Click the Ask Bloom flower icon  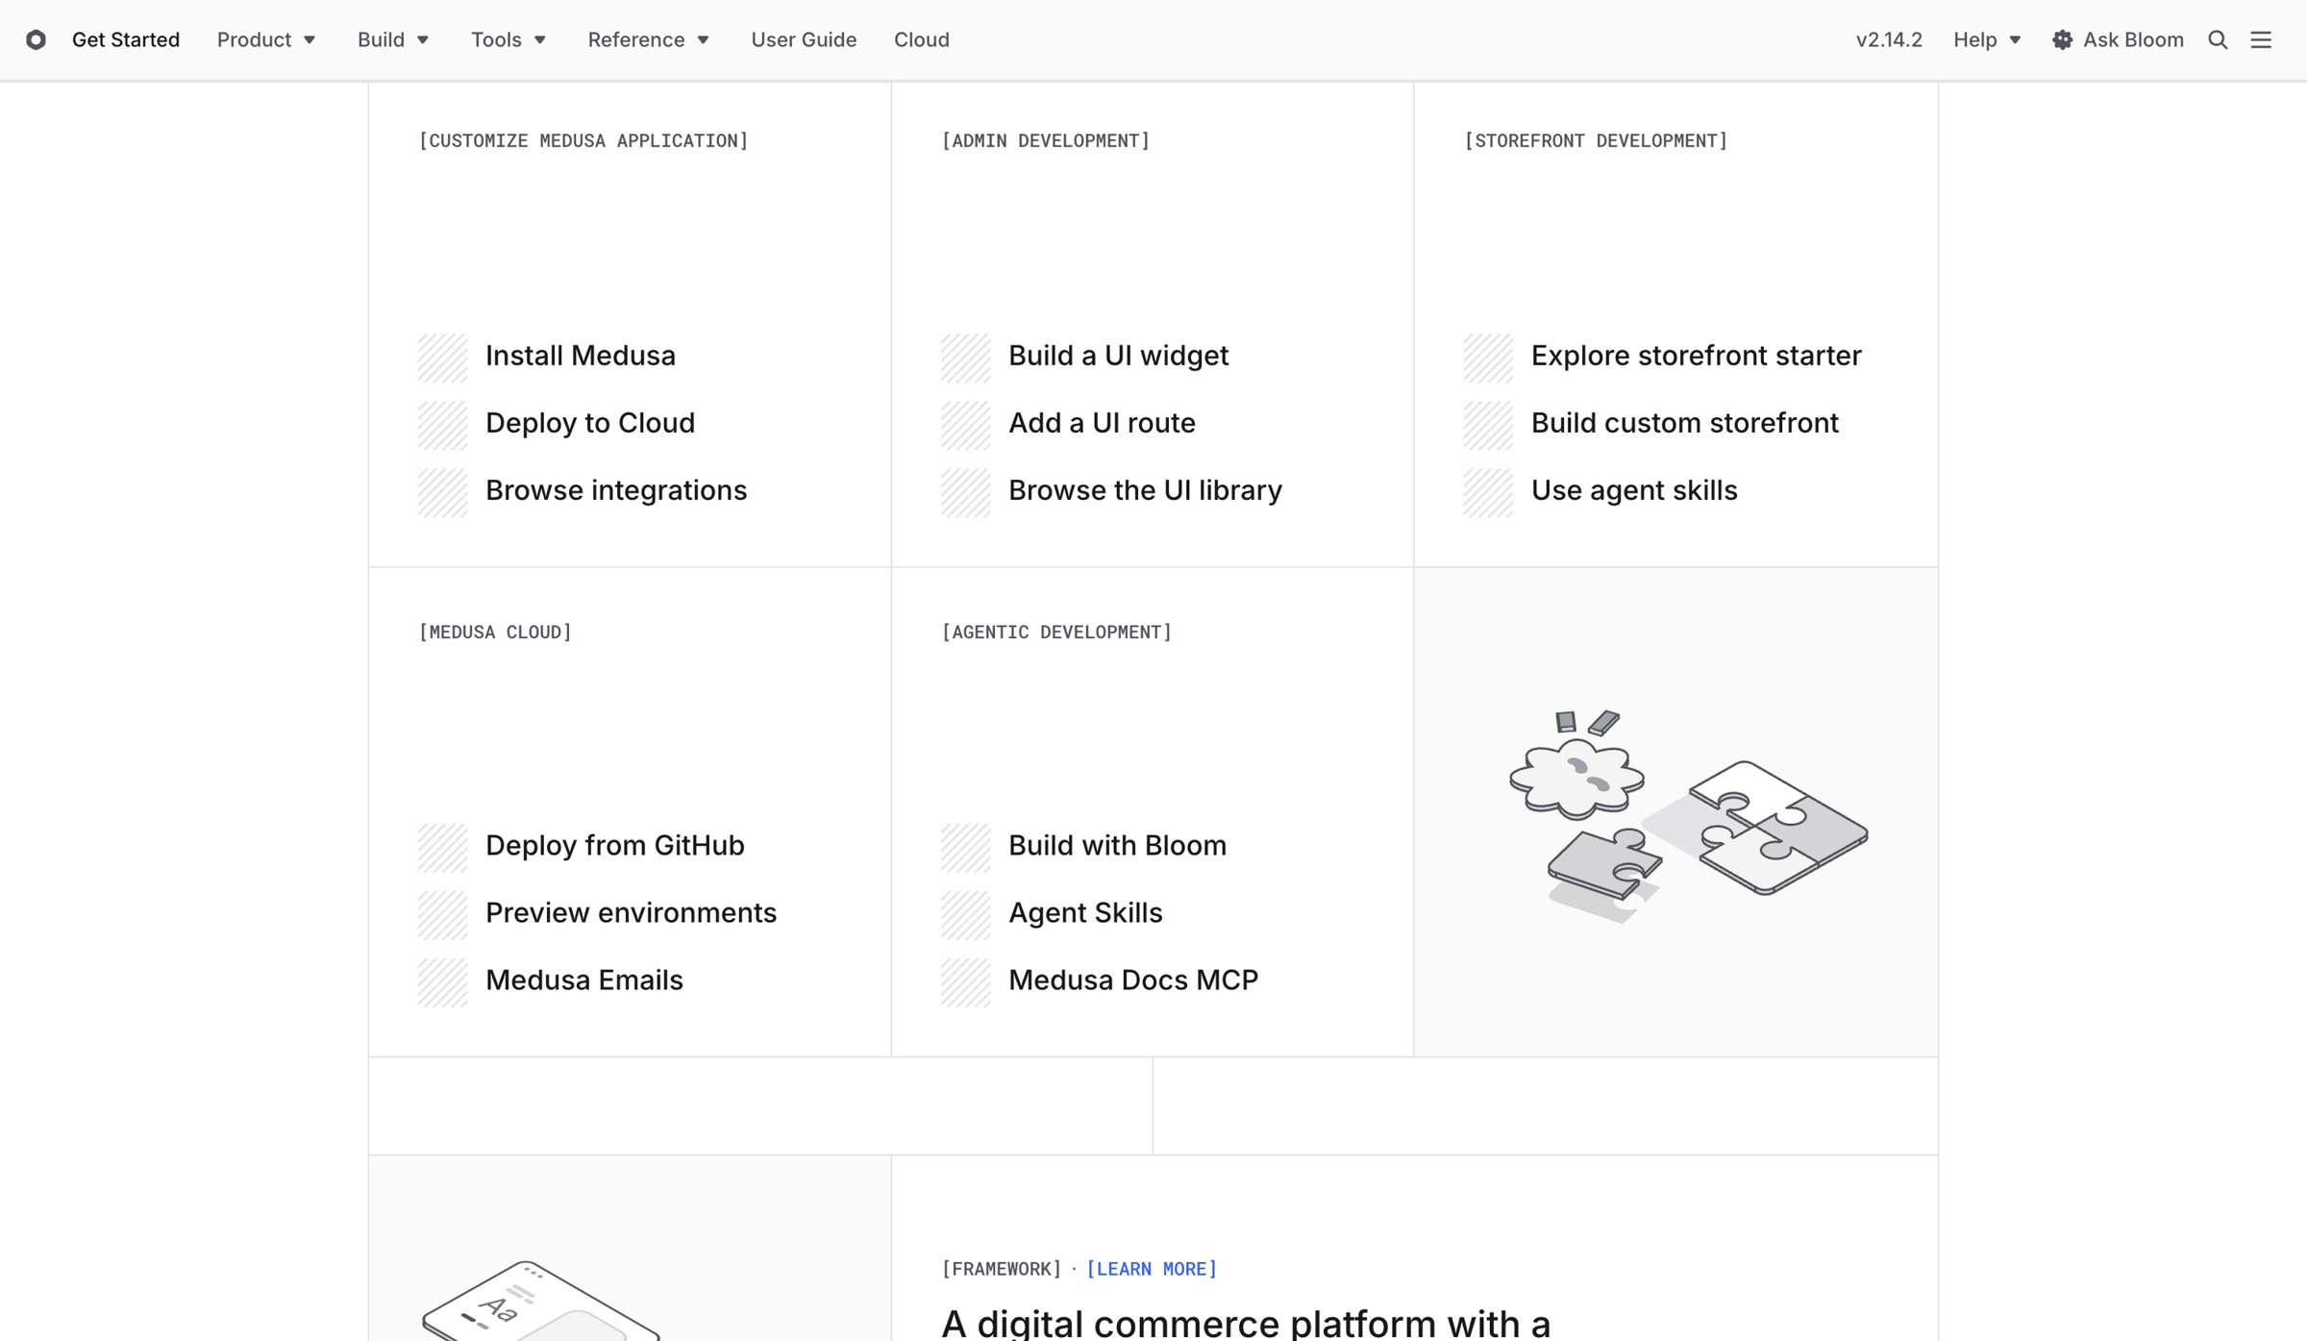[2062, 39]
